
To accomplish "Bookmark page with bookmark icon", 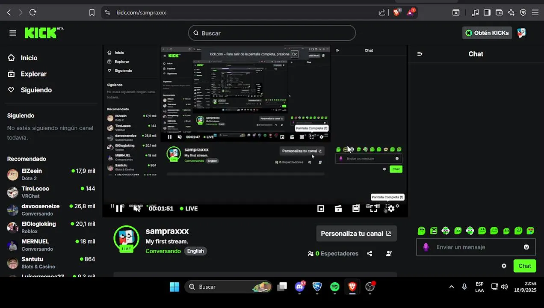I will coord(92,12).
